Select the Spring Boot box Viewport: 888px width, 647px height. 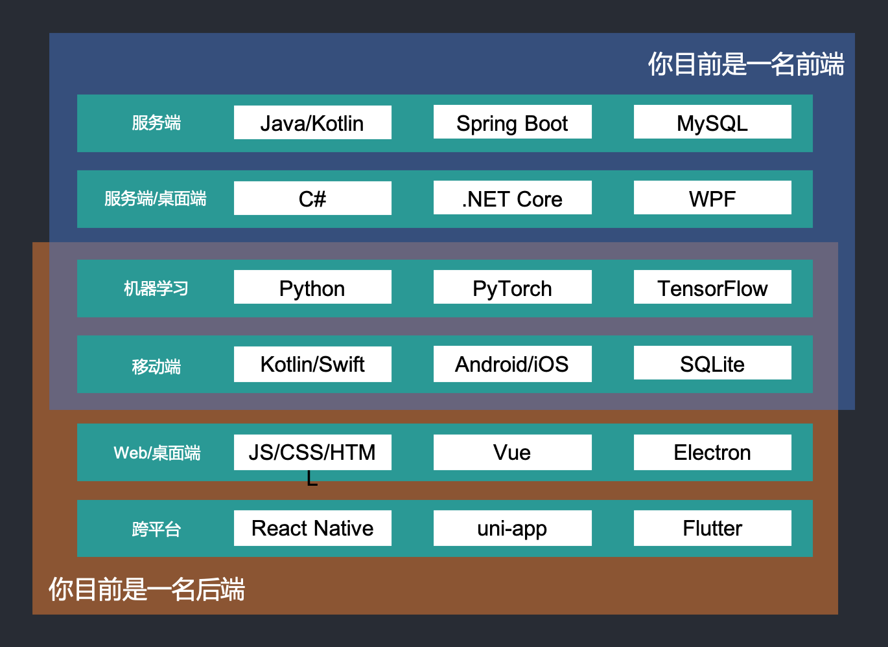tap(512, 122)
